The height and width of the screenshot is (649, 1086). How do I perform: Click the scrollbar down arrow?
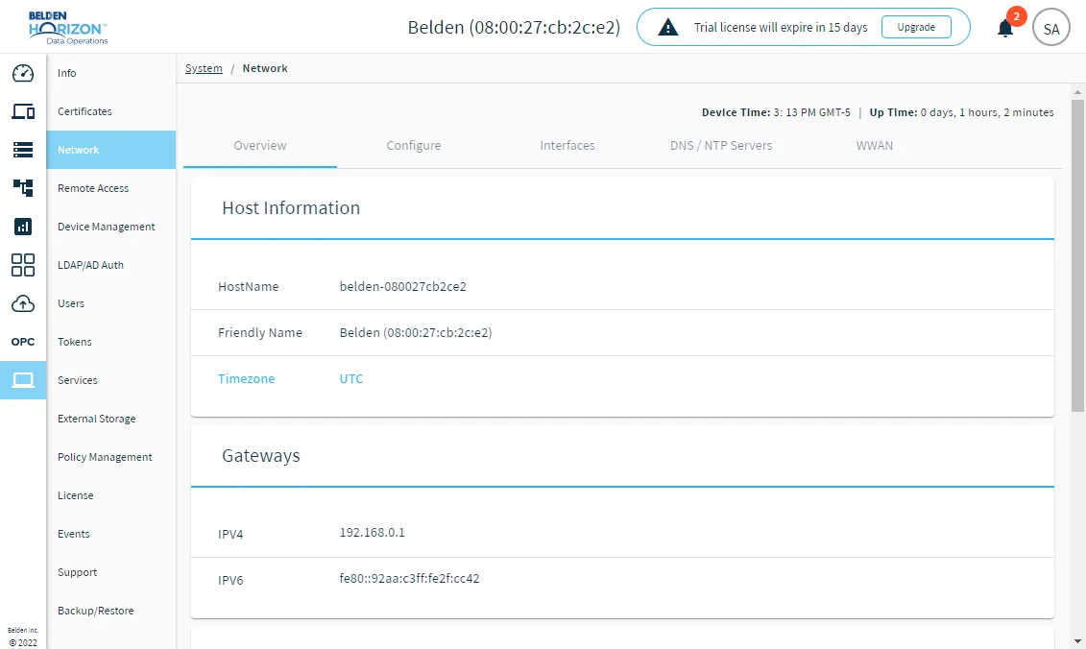(x=1077, y=641)
